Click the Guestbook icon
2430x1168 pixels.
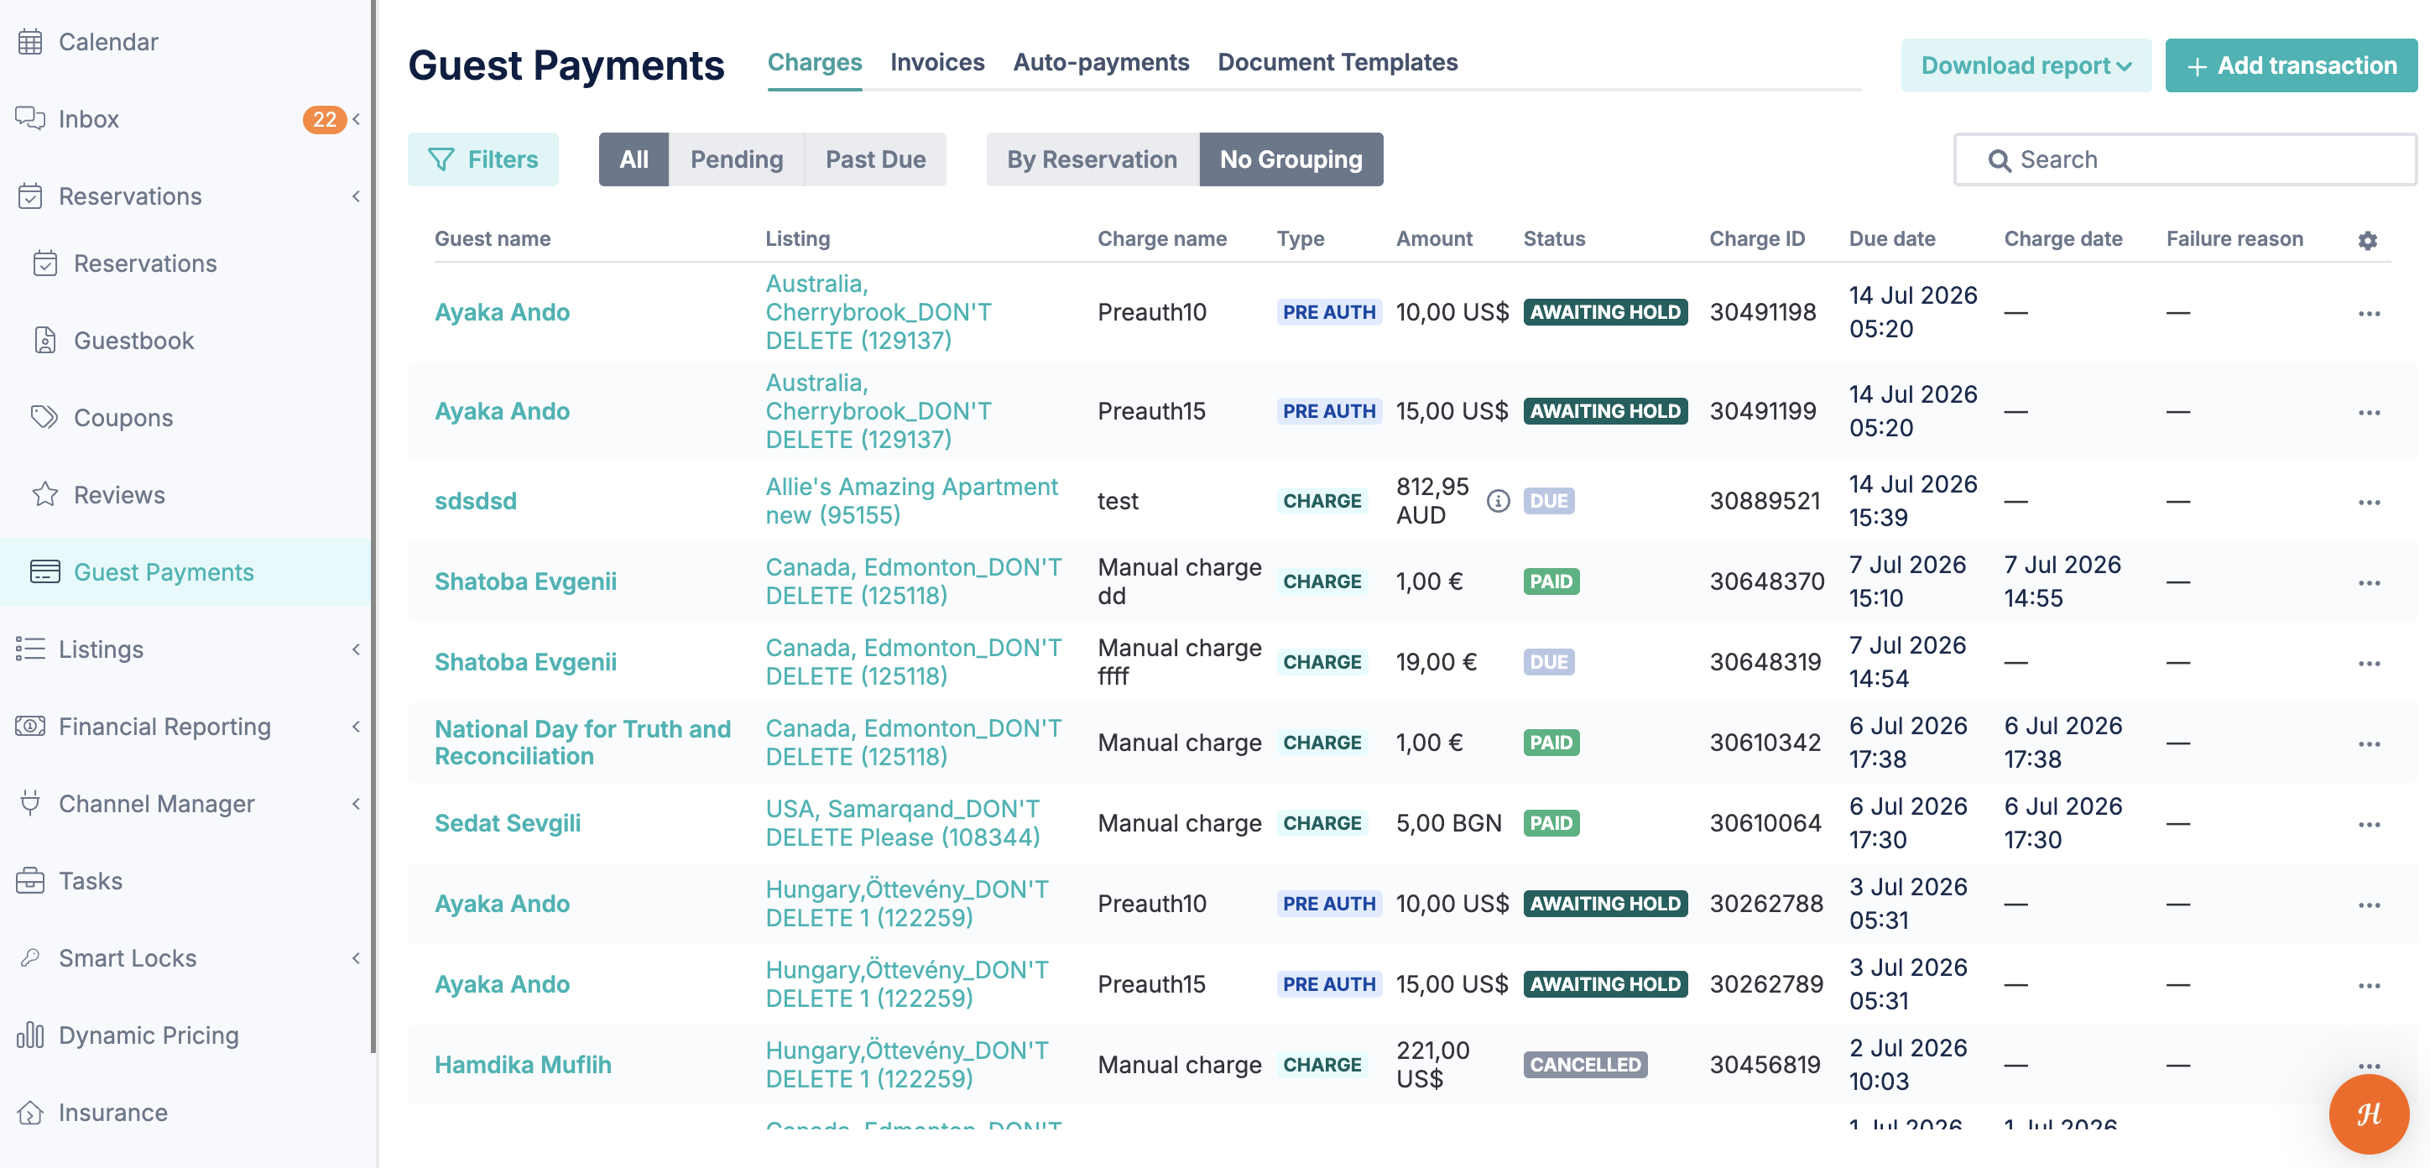[45, 341]
